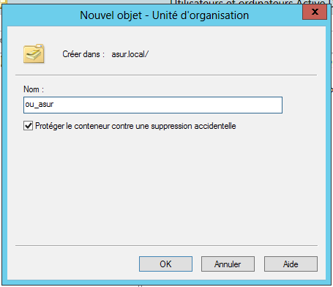Cancel with the Annuler button
Screen dimensions: 333x287
coord(228,264)
